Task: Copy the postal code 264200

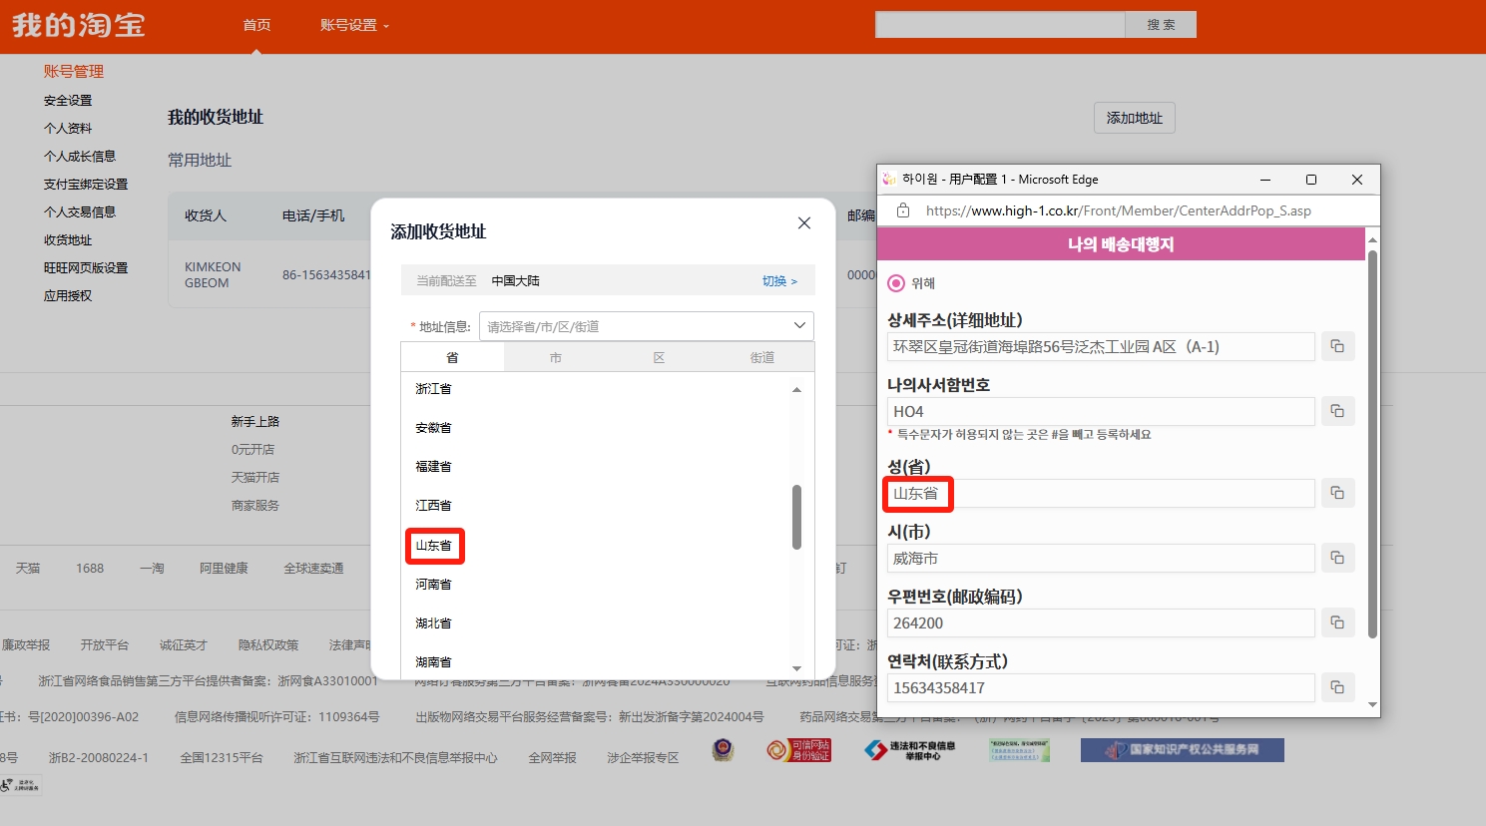Action: [1337, 622]
